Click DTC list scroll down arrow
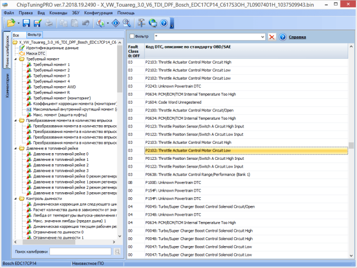Viewport: 357px width, 268px height. [351, 255]
